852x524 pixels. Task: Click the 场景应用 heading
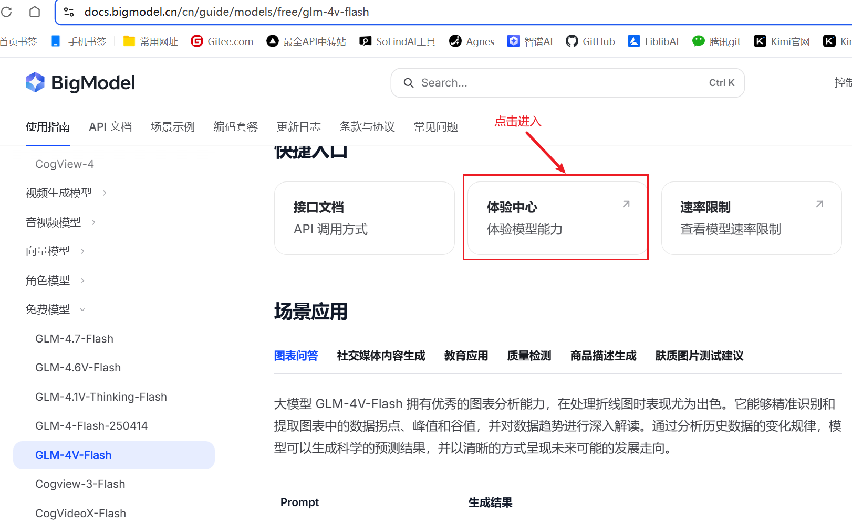tap(311, 312)
